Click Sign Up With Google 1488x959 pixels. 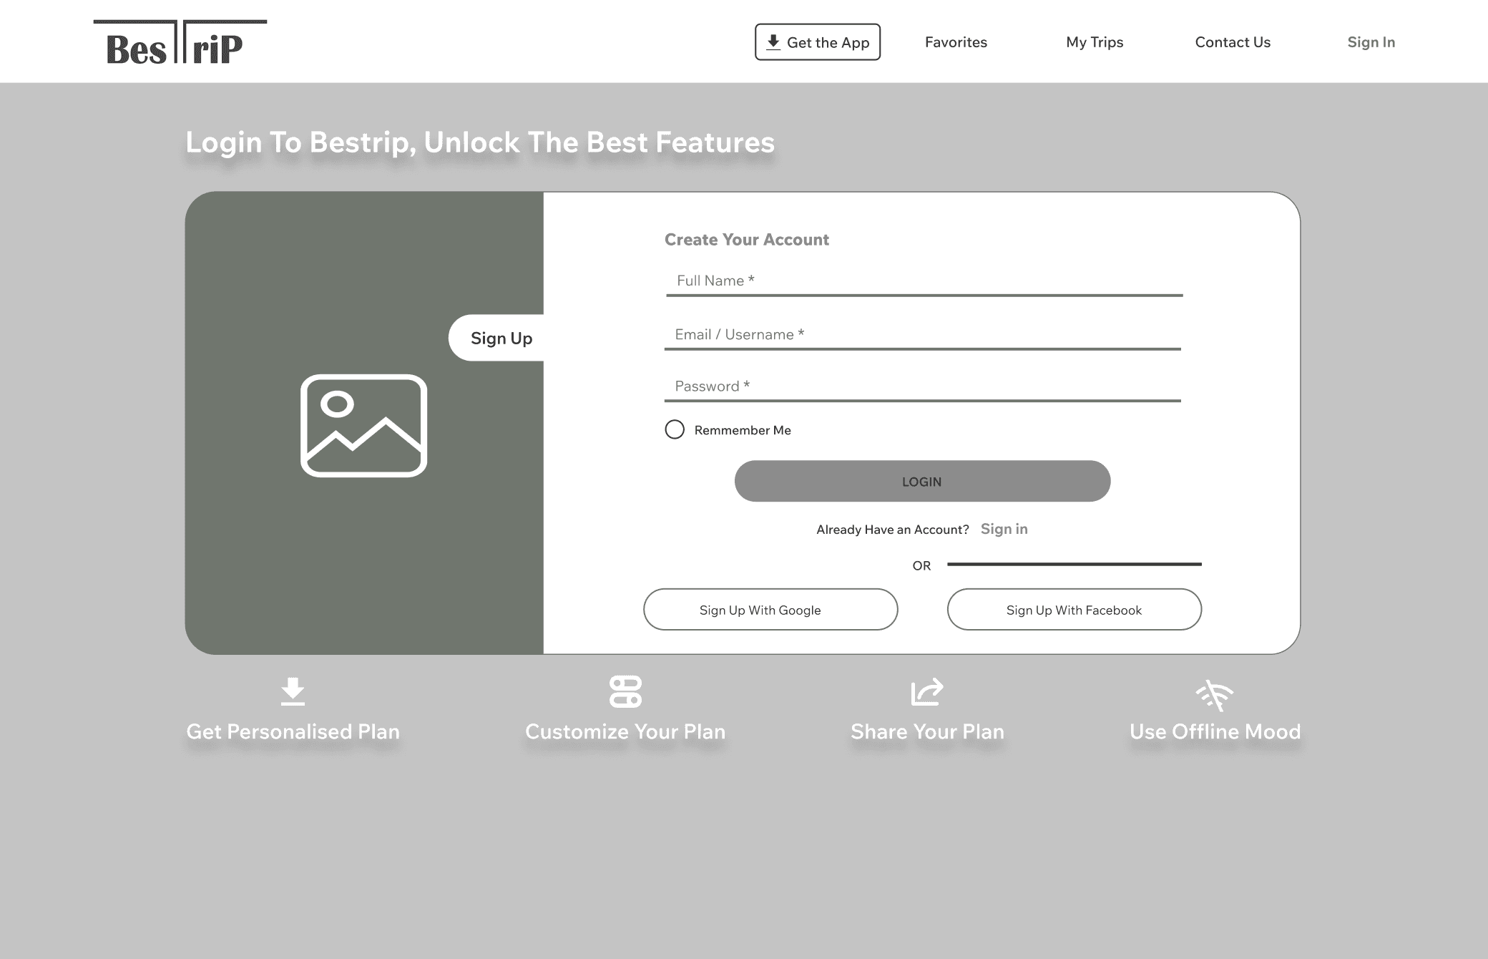point(770,610)
